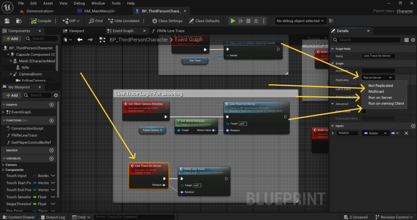This screenshot has height=220, width=417.
Task: Add a new variable with plus icon
Action: [52, 158]
